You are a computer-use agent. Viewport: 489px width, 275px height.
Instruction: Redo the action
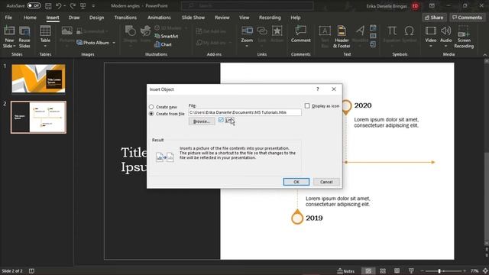pyautogui.click(x=73, y=5)
